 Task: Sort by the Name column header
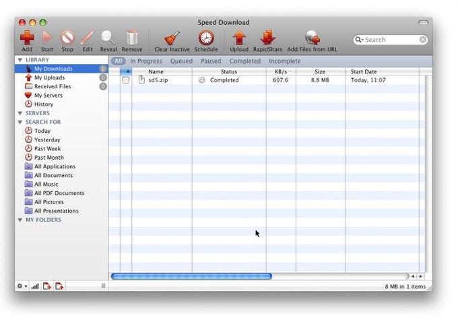pyautogui.click(x=162, y=71)
